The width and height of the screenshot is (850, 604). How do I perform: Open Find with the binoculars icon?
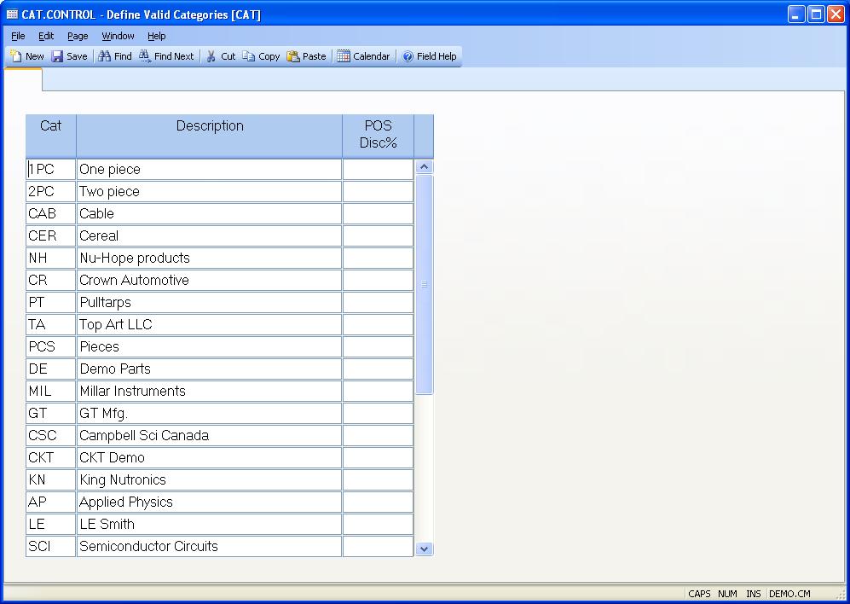[105, 56]
